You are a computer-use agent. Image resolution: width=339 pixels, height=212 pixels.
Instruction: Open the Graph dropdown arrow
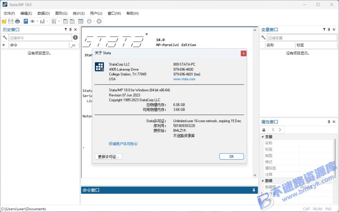[x=47, y=21]
